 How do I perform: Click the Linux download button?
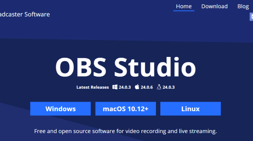tap(190, 109)
